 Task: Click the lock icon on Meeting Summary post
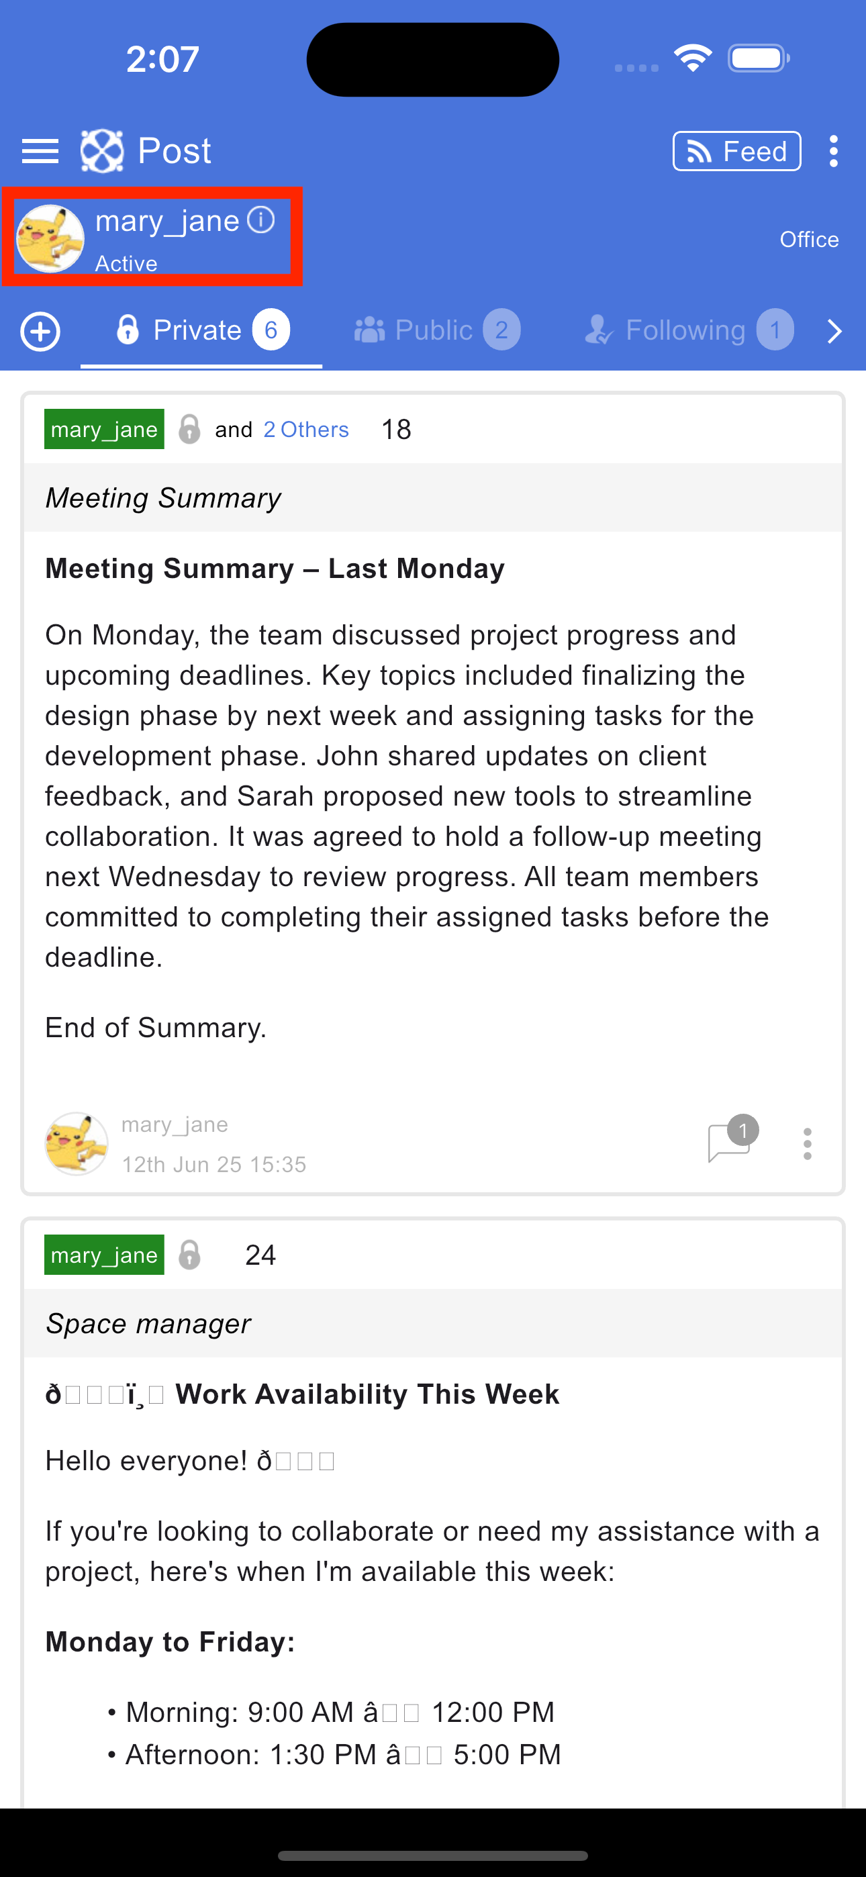point(189,429)
